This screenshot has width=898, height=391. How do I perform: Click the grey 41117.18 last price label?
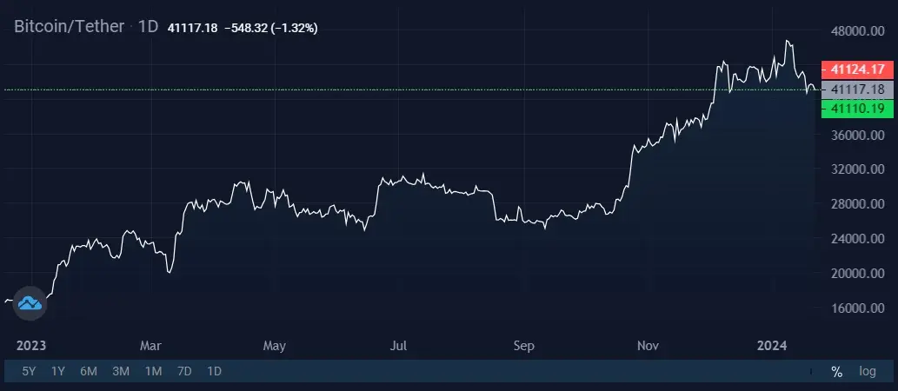pos(857,89)
